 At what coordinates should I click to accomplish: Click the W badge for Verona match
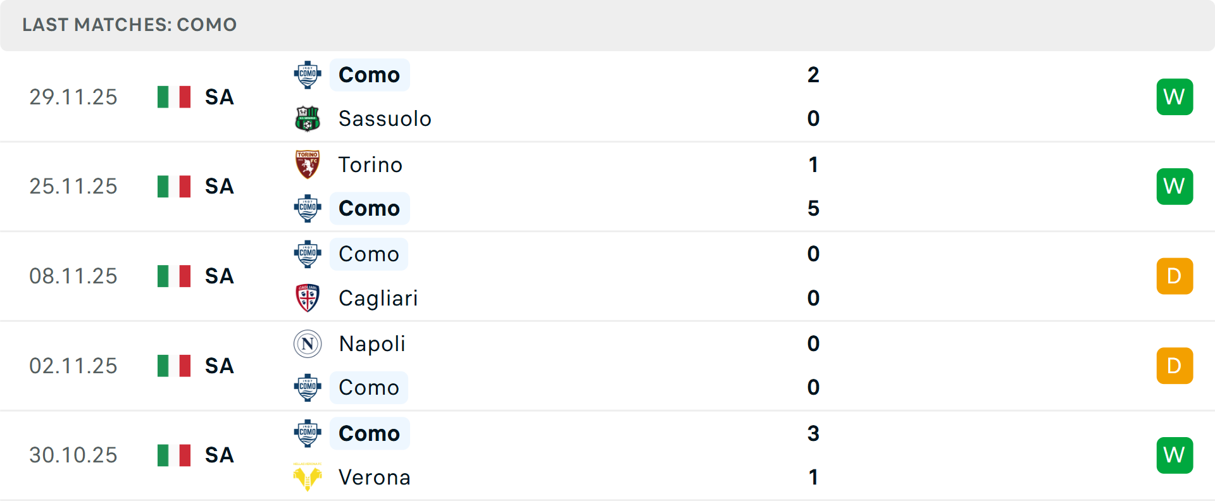point(1174,455)
